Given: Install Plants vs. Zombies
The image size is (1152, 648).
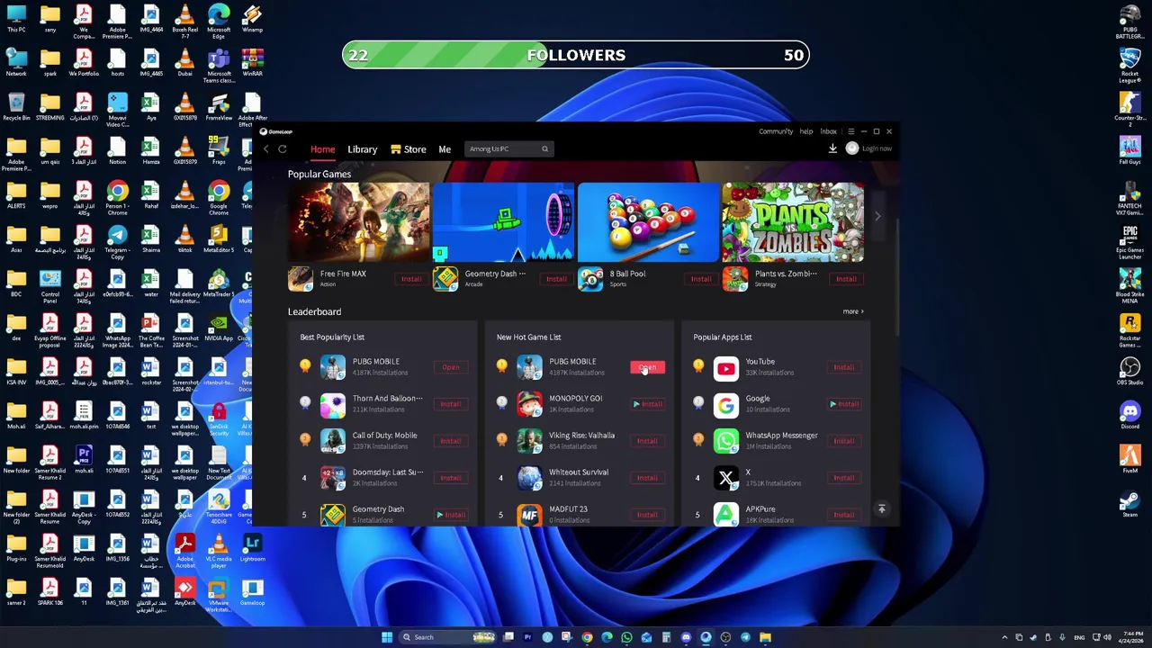Looking at the screenshot, I should [846, 279].
